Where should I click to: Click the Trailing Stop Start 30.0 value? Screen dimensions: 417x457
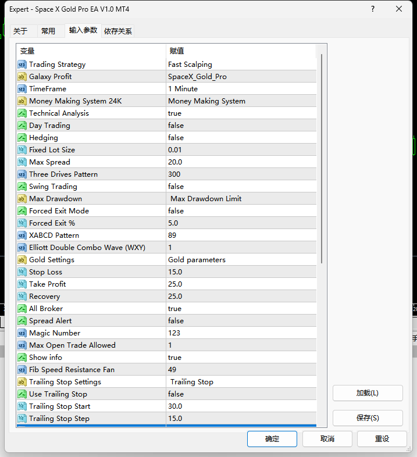pyautogui.click(x=241, y=406)
